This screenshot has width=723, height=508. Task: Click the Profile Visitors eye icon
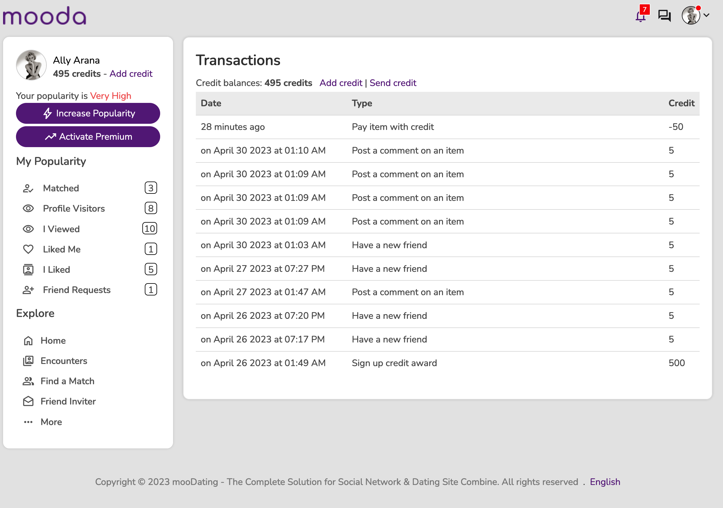(28, 208)
